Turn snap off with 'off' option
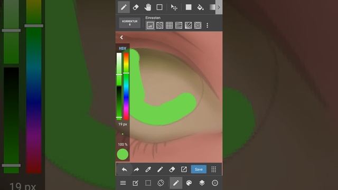Viewport: 338px width, 190px height. pos(150,25)
